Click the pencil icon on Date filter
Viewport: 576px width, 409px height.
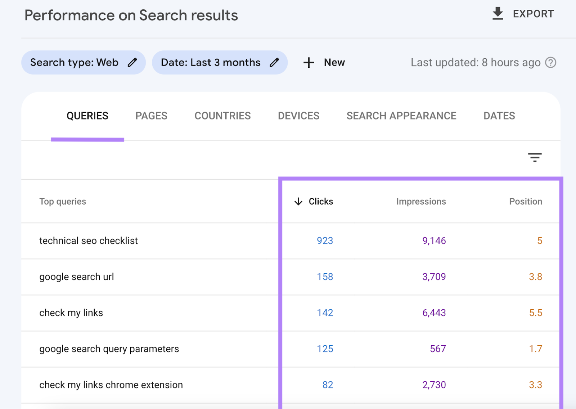click(274, 62)
